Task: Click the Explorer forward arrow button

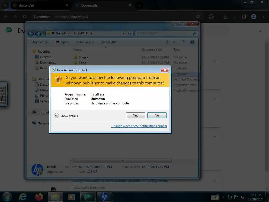Action: point(38,33)
